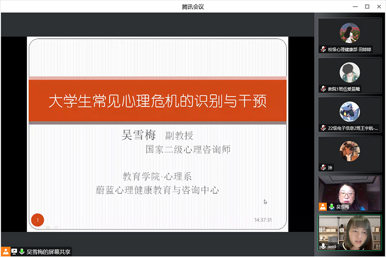Click muted mic icon on 校级心理健康部 田婷婷 tile
This screenshot has height=257, width=386.
click(323, 49)
